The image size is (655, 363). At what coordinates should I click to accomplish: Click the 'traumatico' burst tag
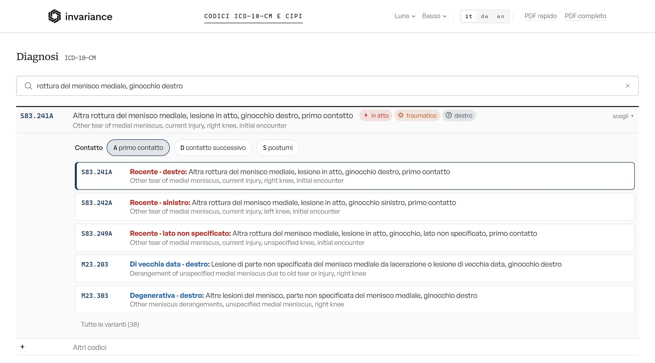(417, 116)
